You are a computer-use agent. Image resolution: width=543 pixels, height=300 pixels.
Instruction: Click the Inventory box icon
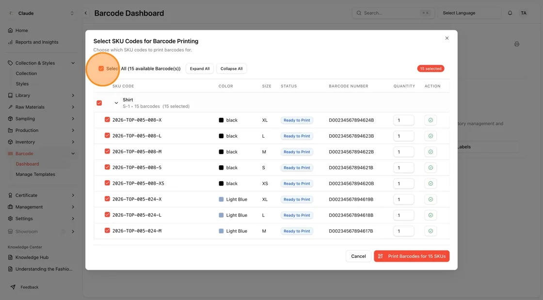coord(10,142)
